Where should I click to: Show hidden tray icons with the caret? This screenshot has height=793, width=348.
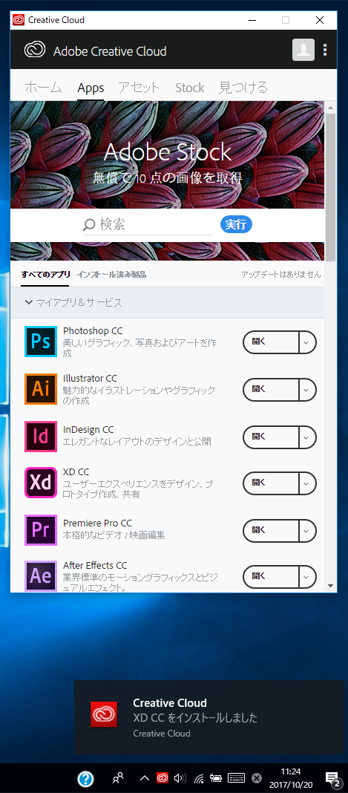tap(145, 778)
